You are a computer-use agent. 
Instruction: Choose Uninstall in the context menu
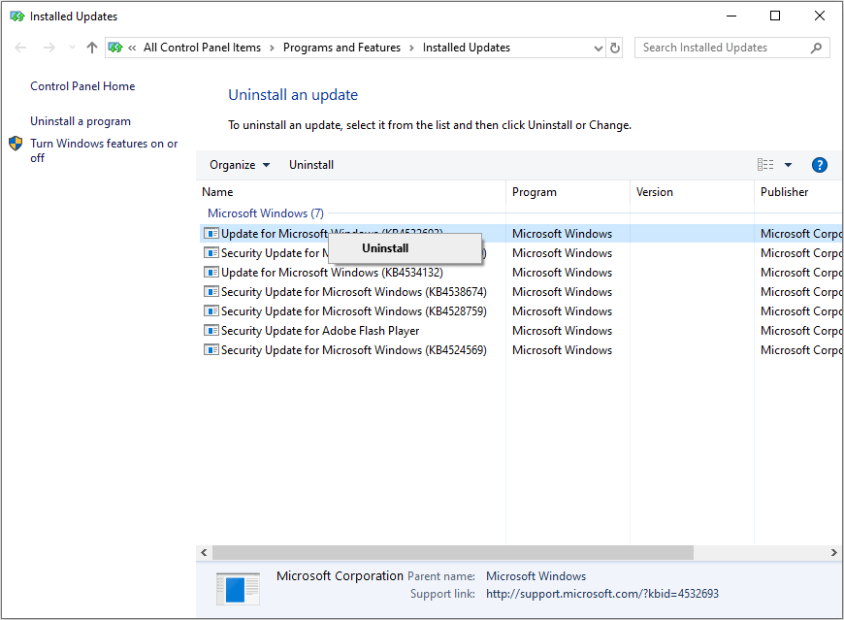[x=406, y=248]
